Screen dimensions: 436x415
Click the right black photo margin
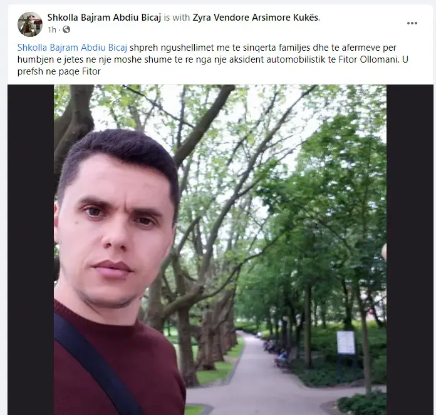[410, 250]
